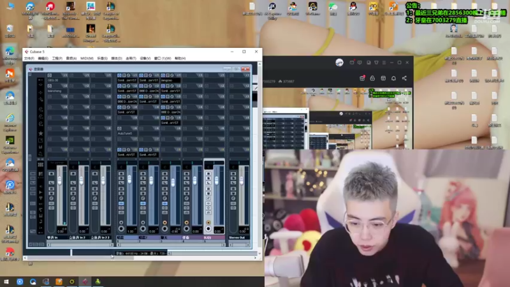The image size is (510, 287).
Task: Click right scroll arrow of mixer channel section
Action: 224,245
